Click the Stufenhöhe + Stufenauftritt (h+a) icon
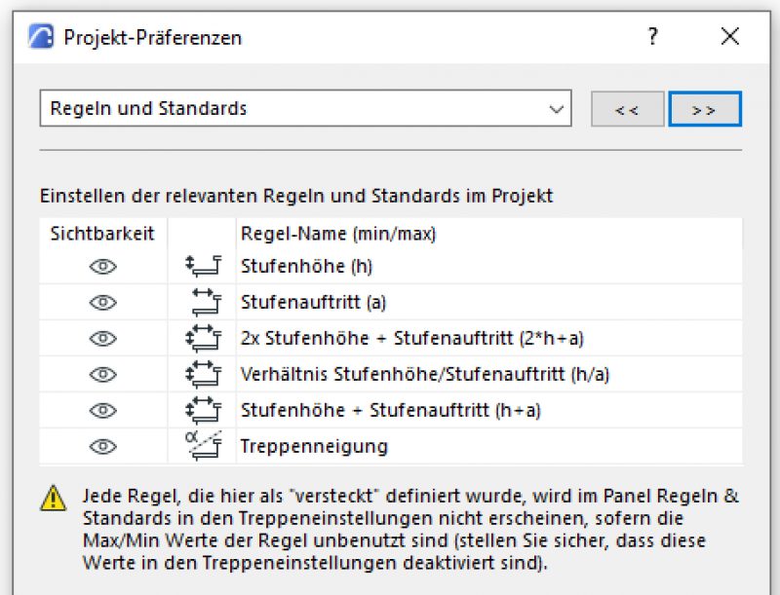This screenshot has height=595, width=780. (x=203, y=410)
